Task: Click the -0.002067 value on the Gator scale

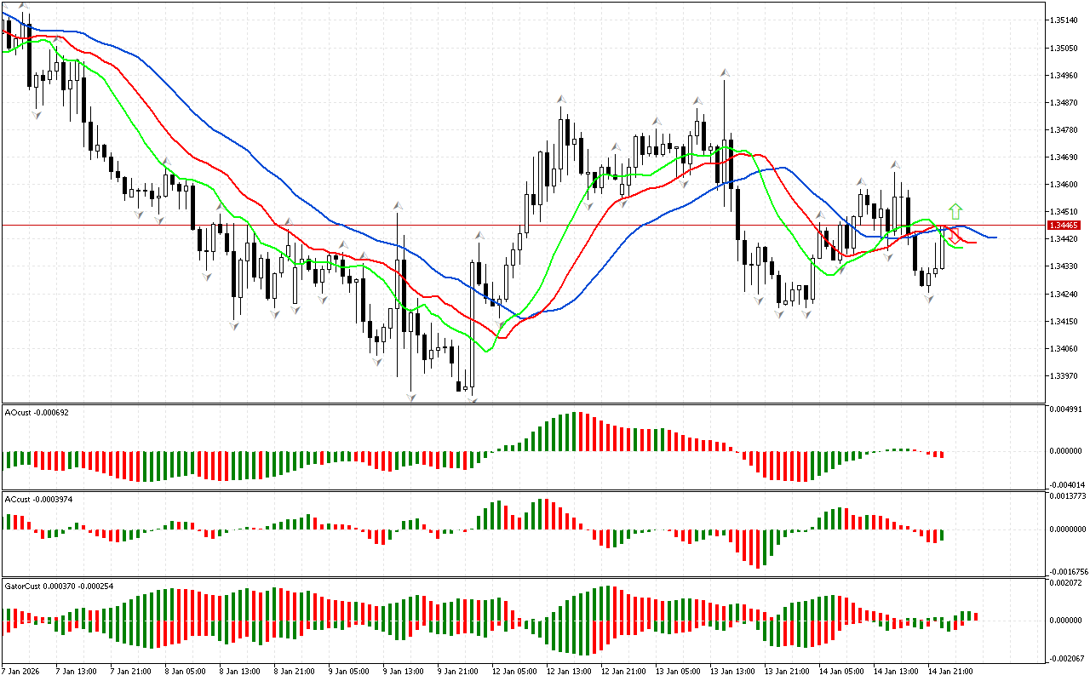Action: (1067, 658)
